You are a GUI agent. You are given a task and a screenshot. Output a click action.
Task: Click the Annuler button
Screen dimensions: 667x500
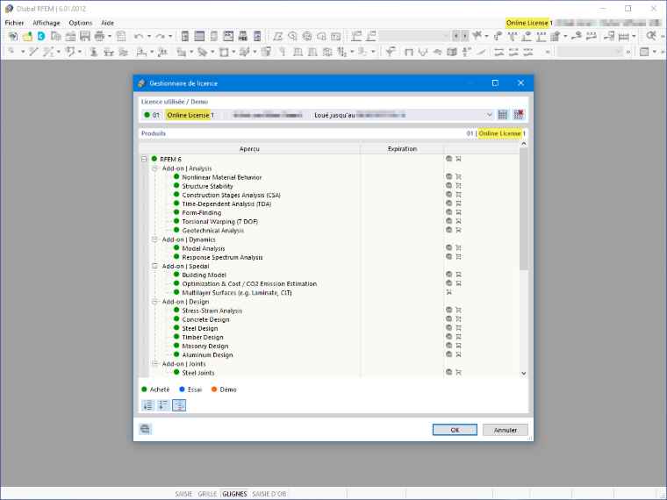506,430
